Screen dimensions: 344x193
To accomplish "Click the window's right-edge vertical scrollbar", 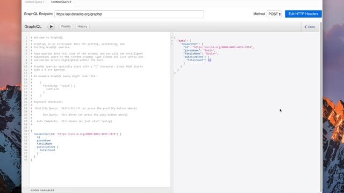I will pos(321,107).
